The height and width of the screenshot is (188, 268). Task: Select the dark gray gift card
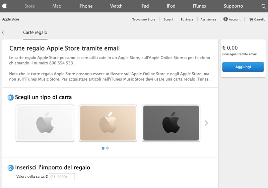pos(171,123)
